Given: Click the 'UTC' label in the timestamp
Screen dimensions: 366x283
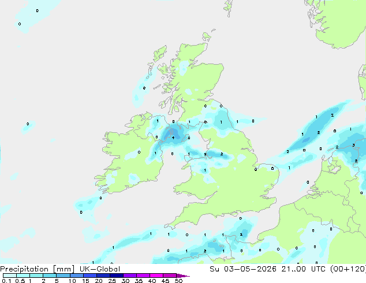Looking at the screenshot, I should 319,269.
